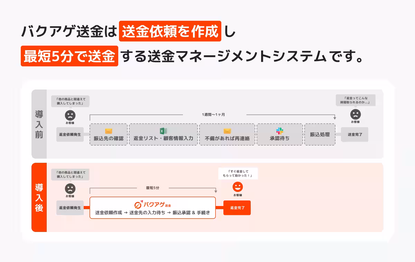
Task: Click the Slack icon above 承認待ち
Action: pos(280,131)
